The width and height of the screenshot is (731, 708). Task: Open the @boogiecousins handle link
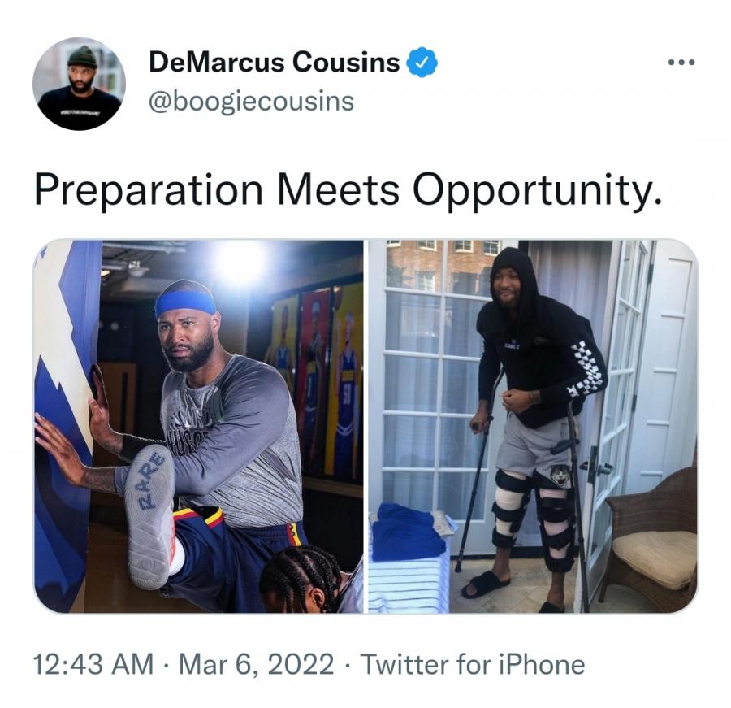tap(251, 102)
